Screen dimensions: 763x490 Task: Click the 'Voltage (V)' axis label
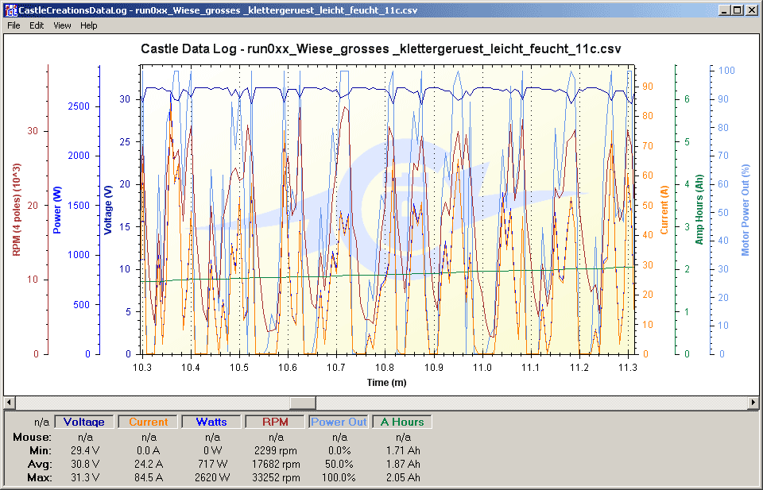click(107, 210)
